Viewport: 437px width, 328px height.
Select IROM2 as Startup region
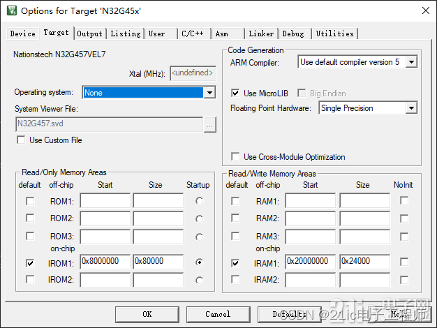pos(199,280)
